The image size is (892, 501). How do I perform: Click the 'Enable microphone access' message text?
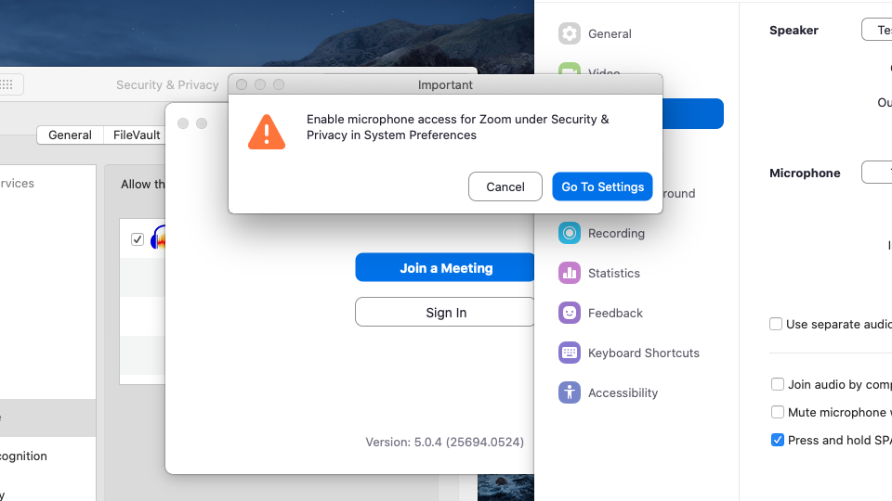[457, 127]
